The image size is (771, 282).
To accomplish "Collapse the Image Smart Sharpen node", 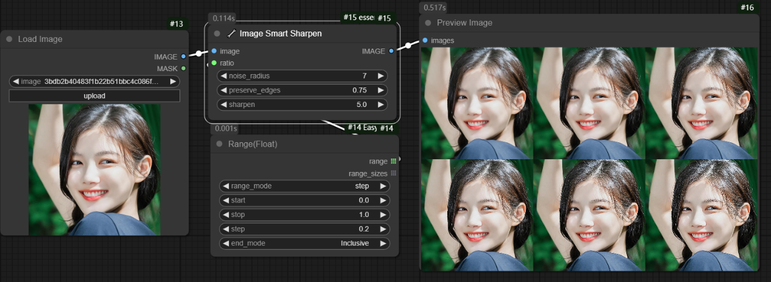I will pos(217,33).
